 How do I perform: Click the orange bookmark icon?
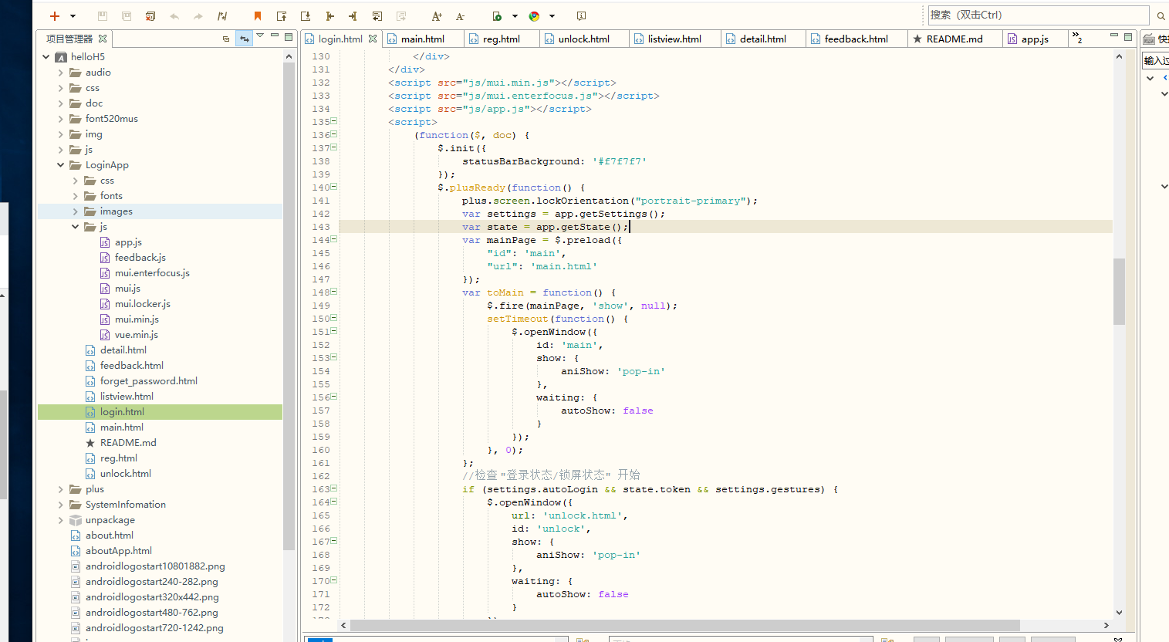click(258, 16)
